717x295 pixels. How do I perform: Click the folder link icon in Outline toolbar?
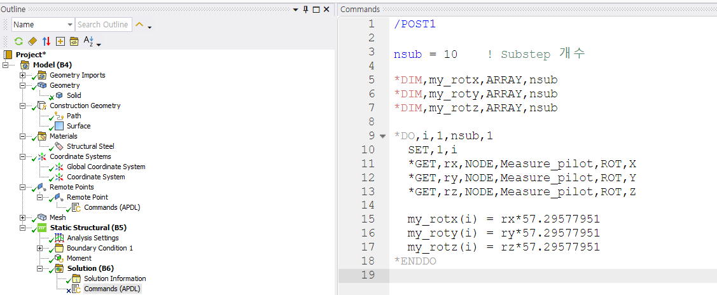coord(74,41)
